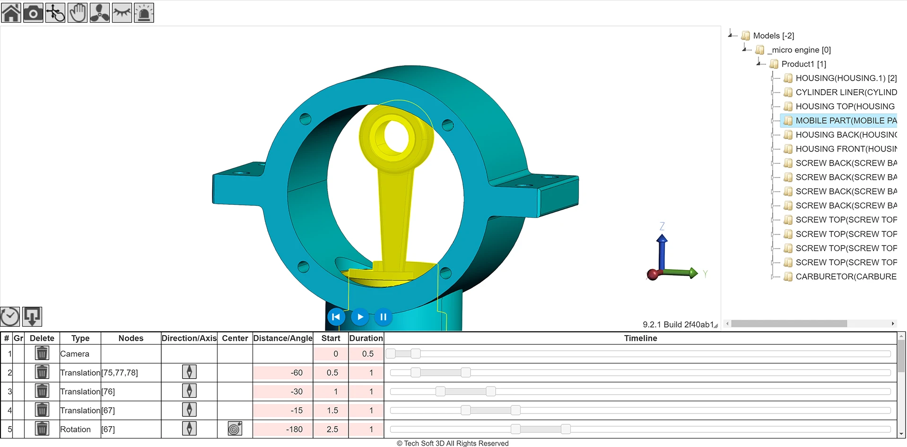The width and height of the screenshot is (907, 447).
Task: Capture a snapshot with the camera icon
Action: tap(33, 13)
